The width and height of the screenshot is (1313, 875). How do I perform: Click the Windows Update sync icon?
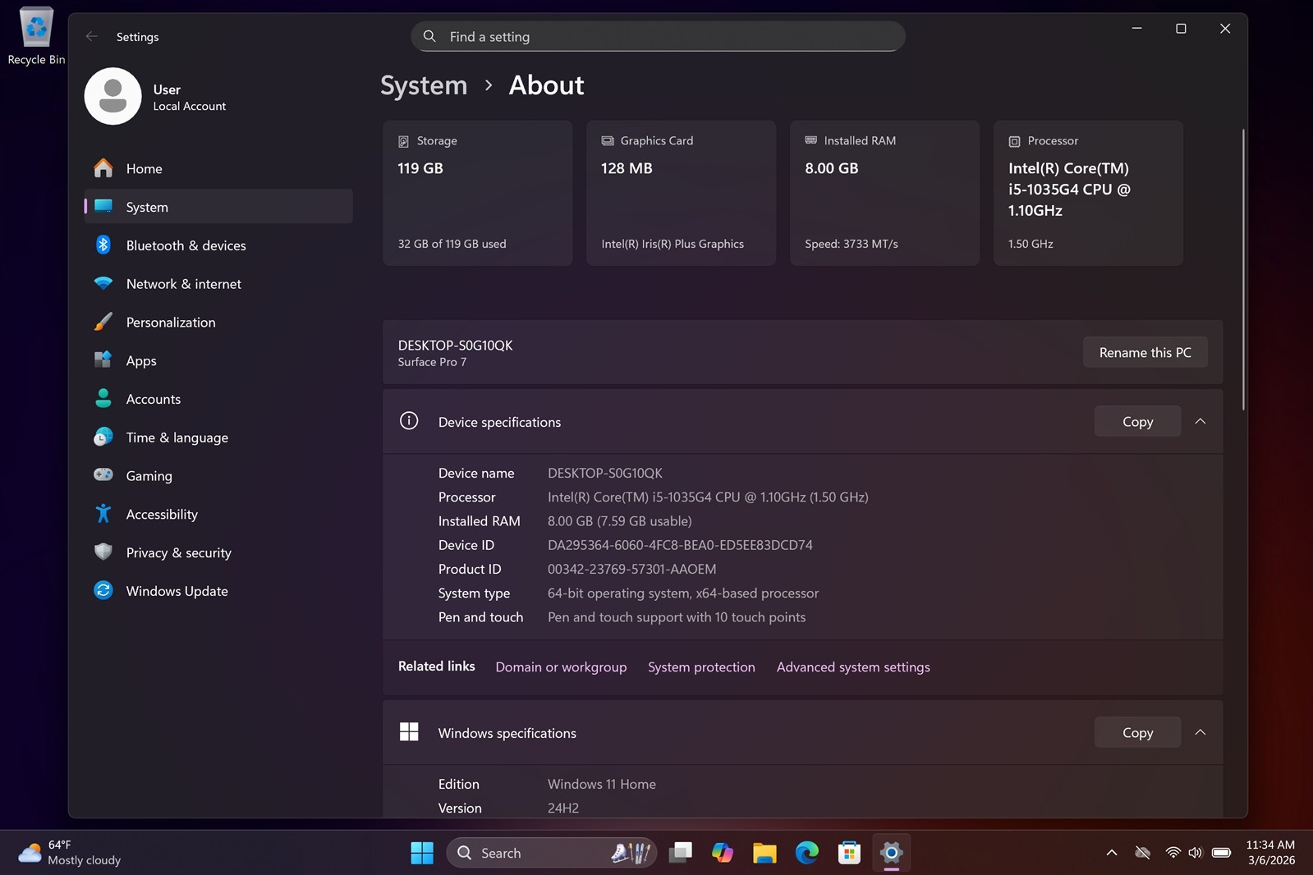tap(103, 590)
